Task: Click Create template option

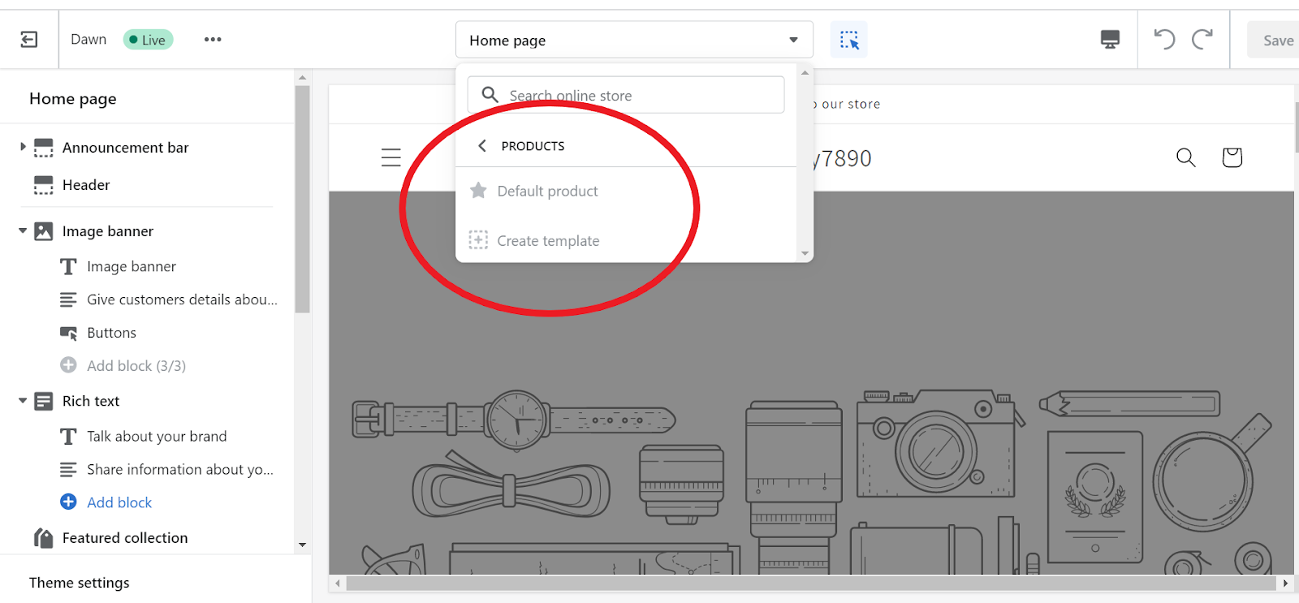Action: tap(548, 241)
